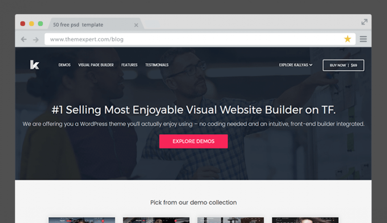Open the browser hamburger menu
Image resolution: width=387 pixels, height=223 pixels.
[x=363, y=39]
